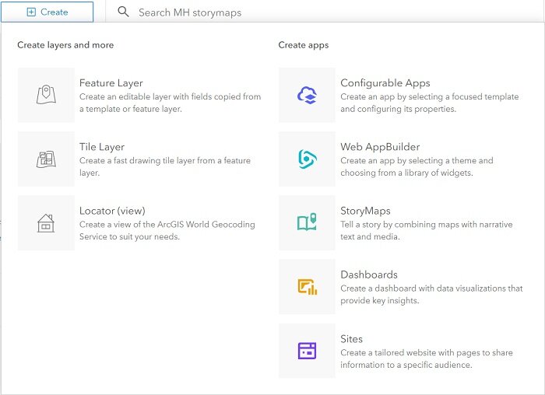The image size is (545, 395).
Task: Click the Web AppBuilder teal icon
Action: click(x=308, y=159)
